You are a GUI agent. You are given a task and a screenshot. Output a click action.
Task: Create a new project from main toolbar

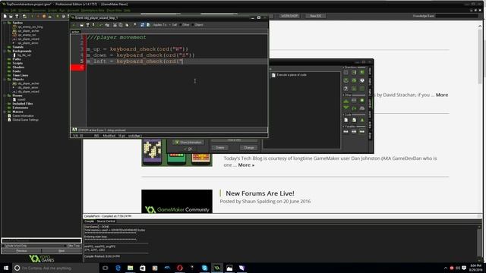click(5, 16)
